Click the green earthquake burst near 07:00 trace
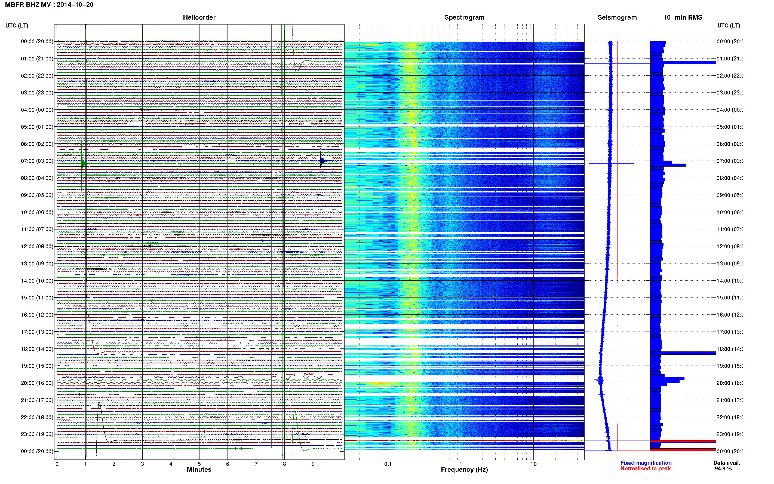 [x=82, y=164]
